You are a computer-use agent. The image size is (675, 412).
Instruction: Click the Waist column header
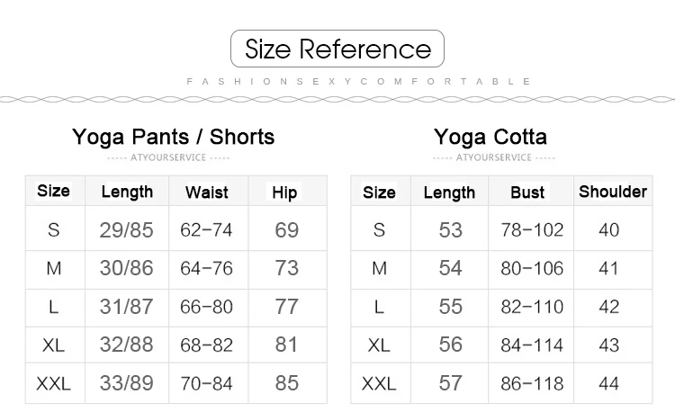coord(206,193)
